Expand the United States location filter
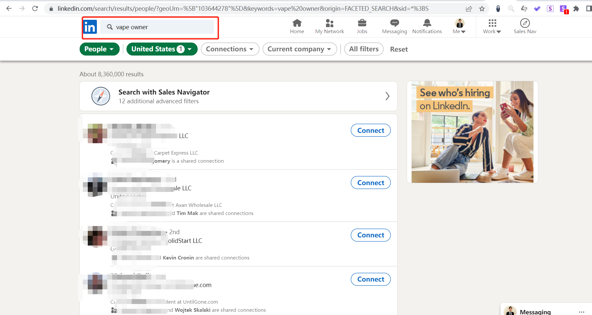Image resolution: width=592 pixels, height=315 pixels. pos(162,49)
